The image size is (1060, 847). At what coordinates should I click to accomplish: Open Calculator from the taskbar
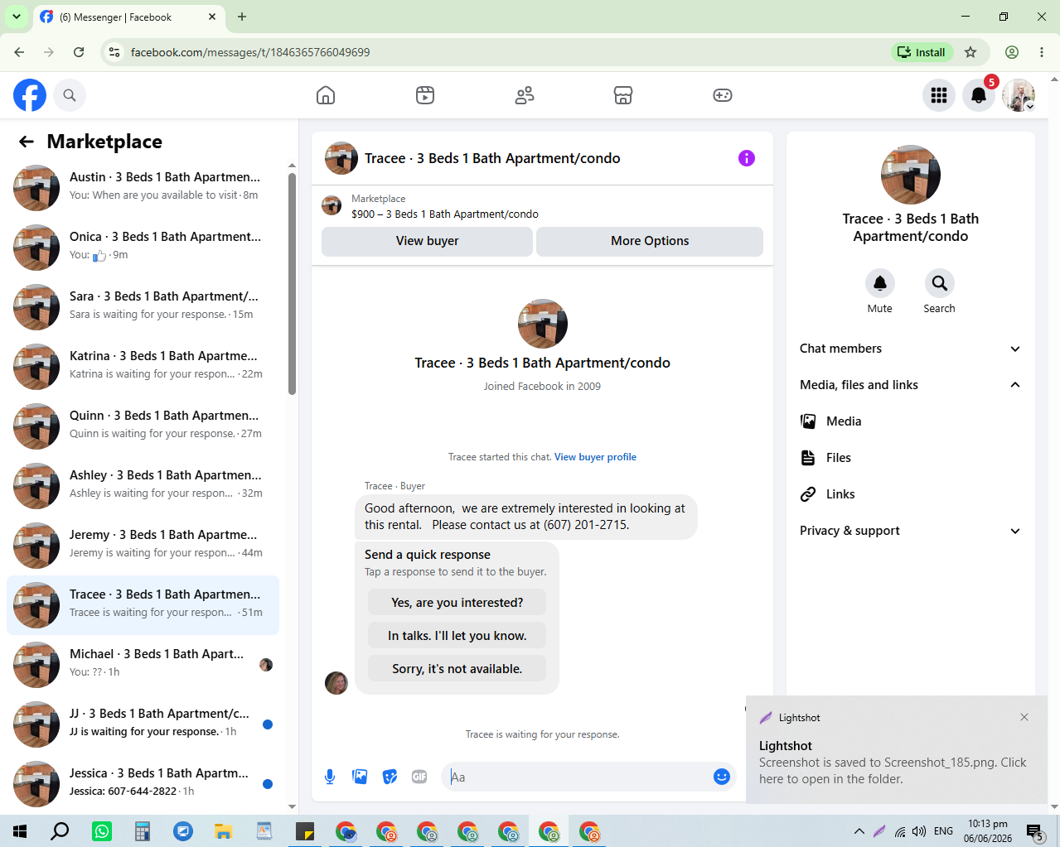[x=143, y=831]
